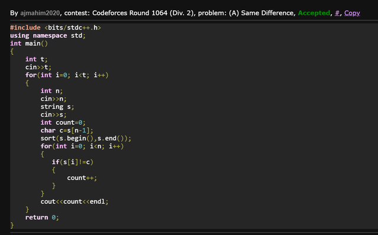Viewport: 378px width, 235px height.
Task: Click the 'string s;' line
Action: [57, 107]
